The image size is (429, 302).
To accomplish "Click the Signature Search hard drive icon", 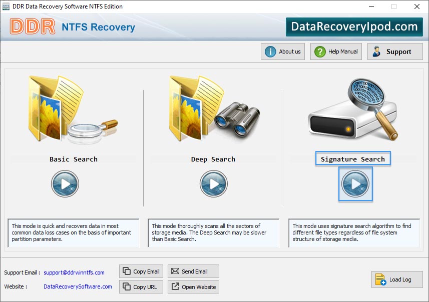I will [353, 109].
